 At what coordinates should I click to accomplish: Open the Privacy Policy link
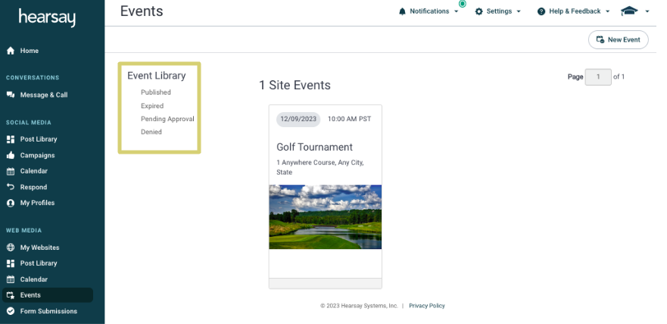click(x=427, y=306)
